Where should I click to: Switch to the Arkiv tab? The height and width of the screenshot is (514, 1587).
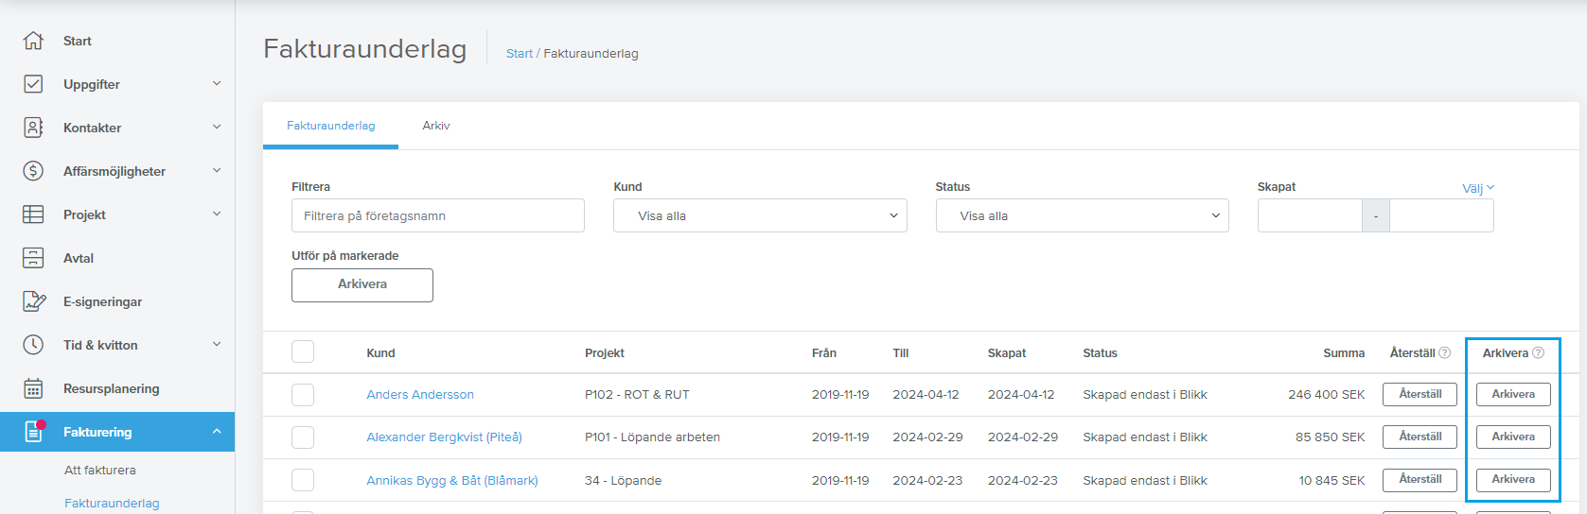[436, 126]
